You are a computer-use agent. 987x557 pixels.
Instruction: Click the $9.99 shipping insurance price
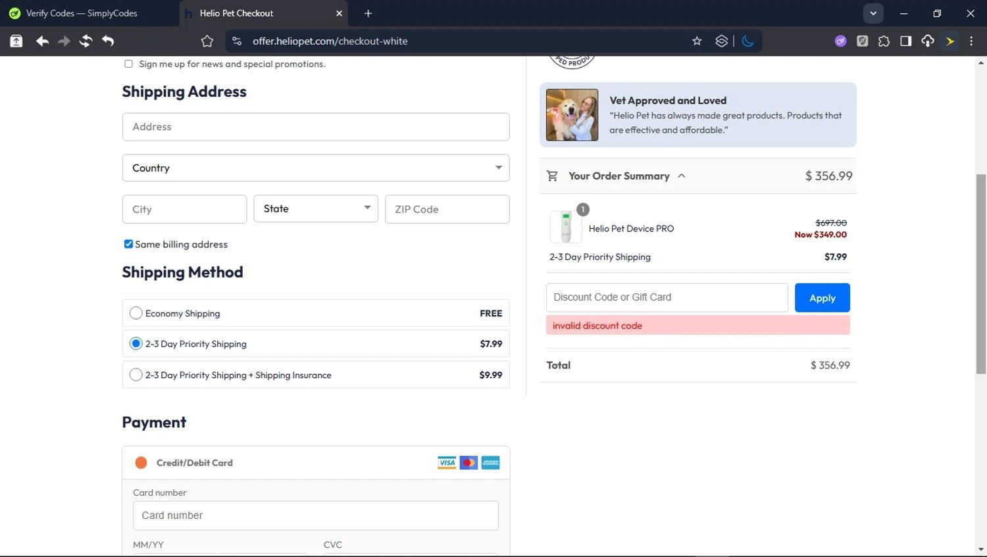(491, 375)
